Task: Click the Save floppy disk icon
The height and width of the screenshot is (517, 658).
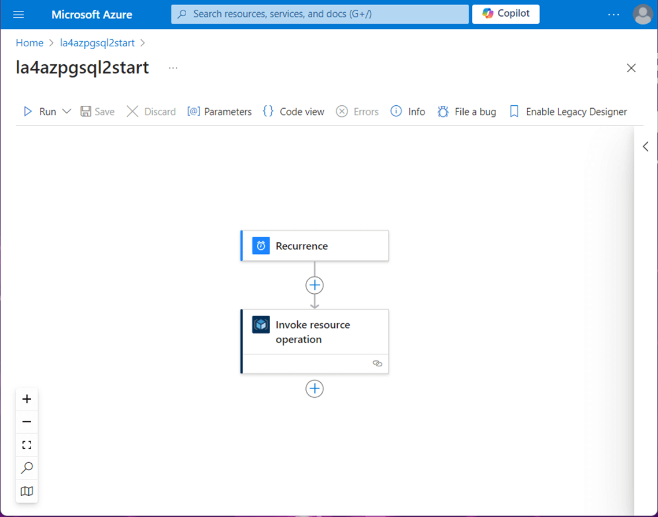Action: (86, 111)
